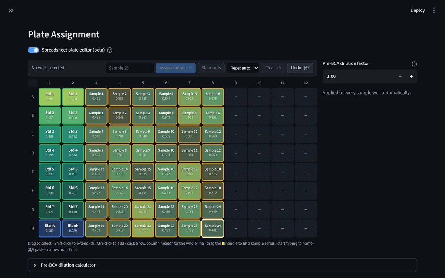
Task: Click the Clear button
Action: (x=273, y=68)
